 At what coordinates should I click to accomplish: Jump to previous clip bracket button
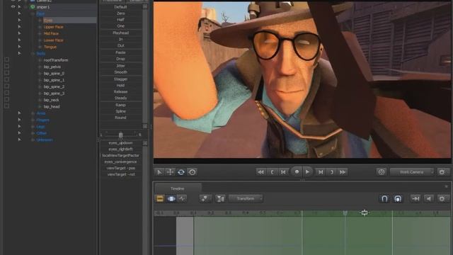(272, 172)
